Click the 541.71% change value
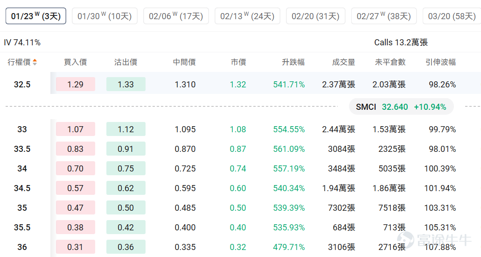481x257 pixels. 289,84
